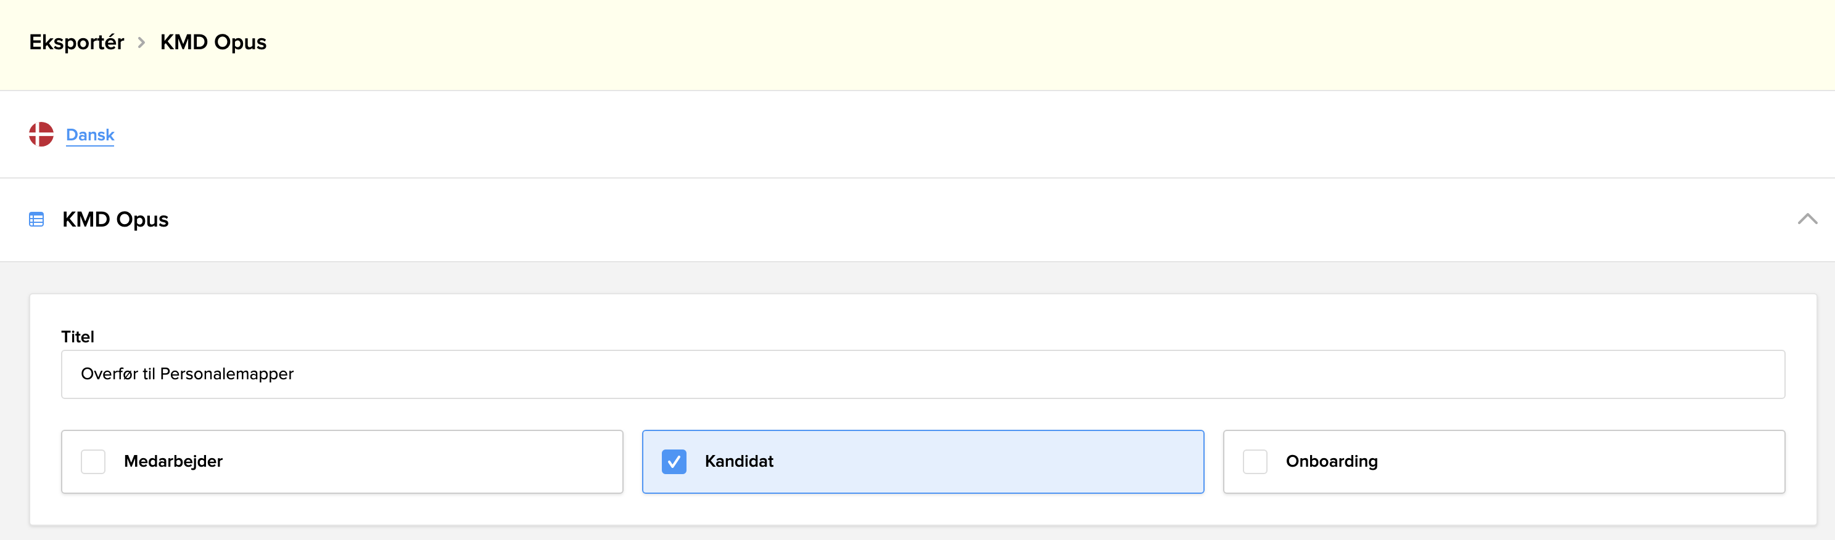Go back to Eksportér via breadcrumb
Viewport: 1835px width, 540px height.
(x=76, y=42)
